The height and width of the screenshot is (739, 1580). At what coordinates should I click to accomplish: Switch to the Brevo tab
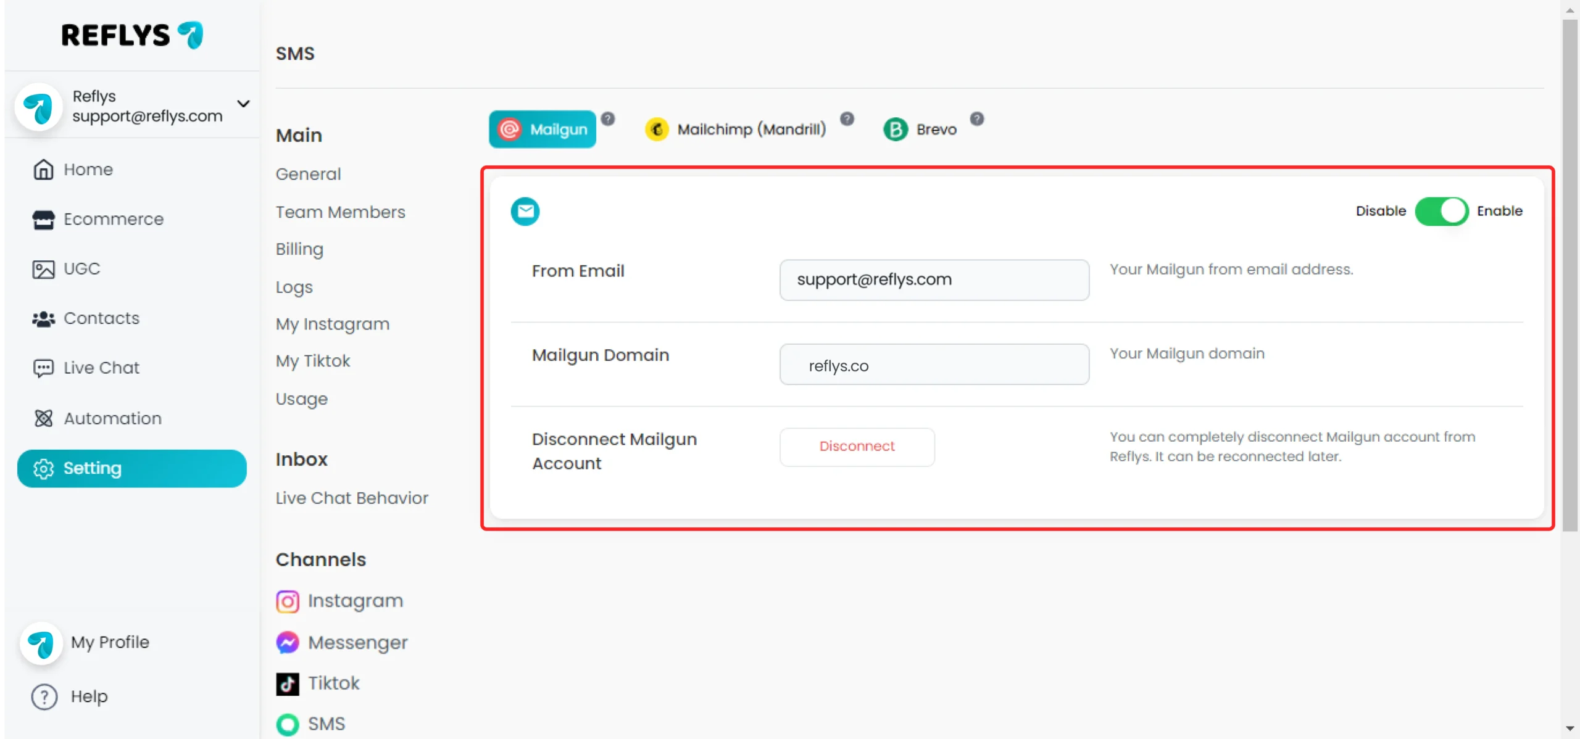(x=920, y=130)
